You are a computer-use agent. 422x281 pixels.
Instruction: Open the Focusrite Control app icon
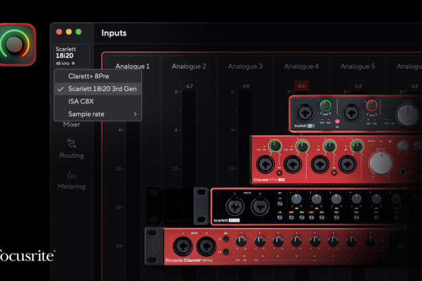pos(16,45)
